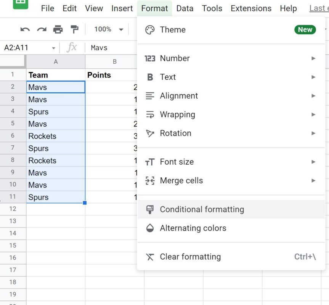
Task: Click the Spurs cell in row 11
Action: click(56, 197)
